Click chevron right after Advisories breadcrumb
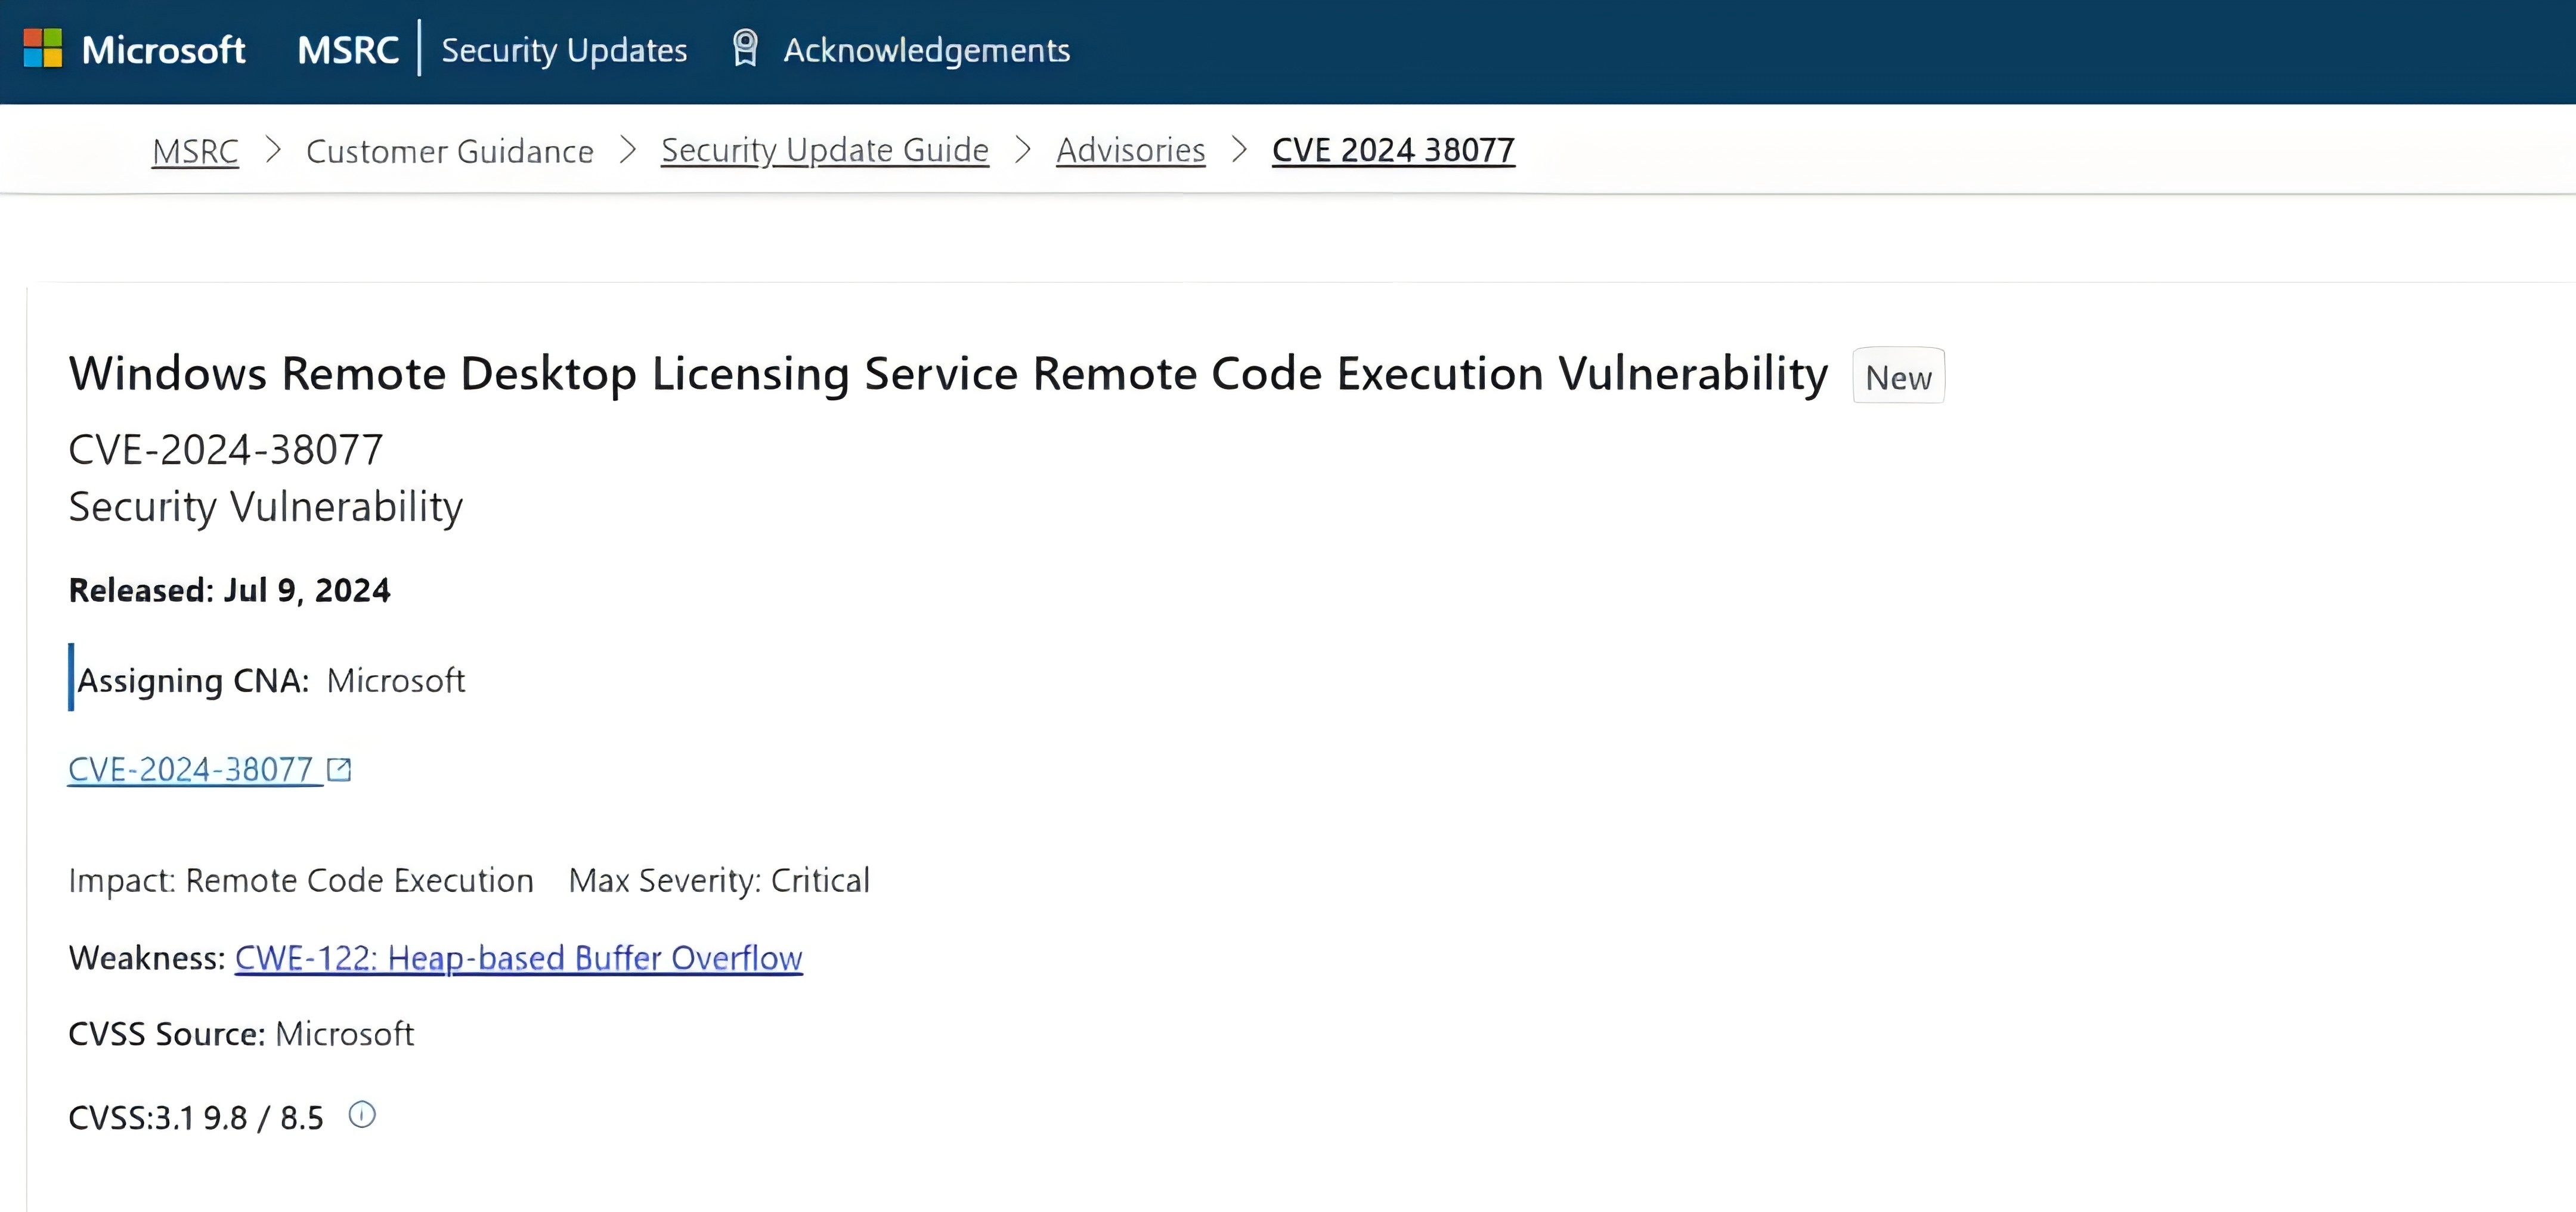The width and height of the screenshot is (2576, 1212). click(1239, 150)
